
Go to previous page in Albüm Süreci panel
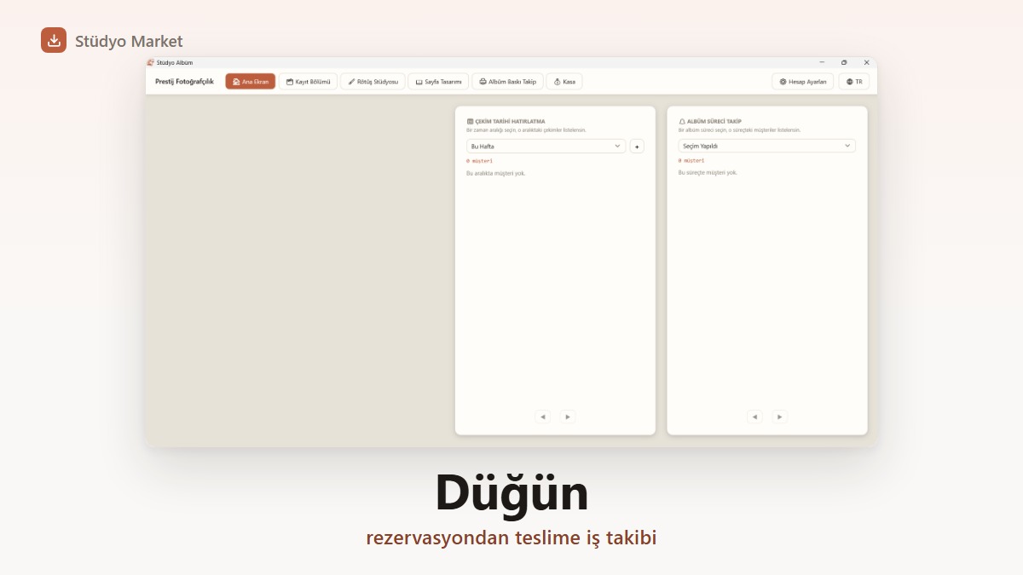[754, 417]
